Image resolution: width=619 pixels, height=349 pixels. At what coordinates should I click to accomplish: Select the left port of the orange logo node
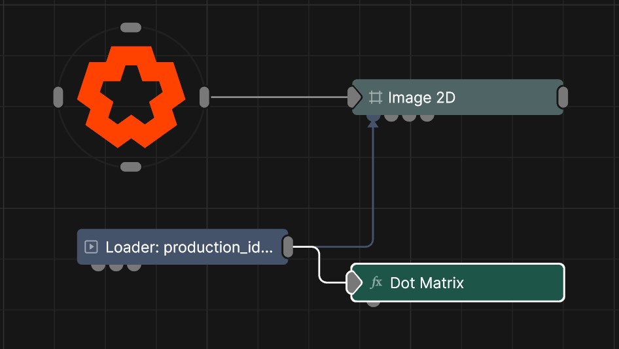tap(58, 97)
